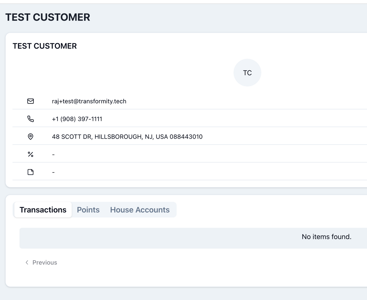
Task: Go to the Previous page
Action: [45, 263]
